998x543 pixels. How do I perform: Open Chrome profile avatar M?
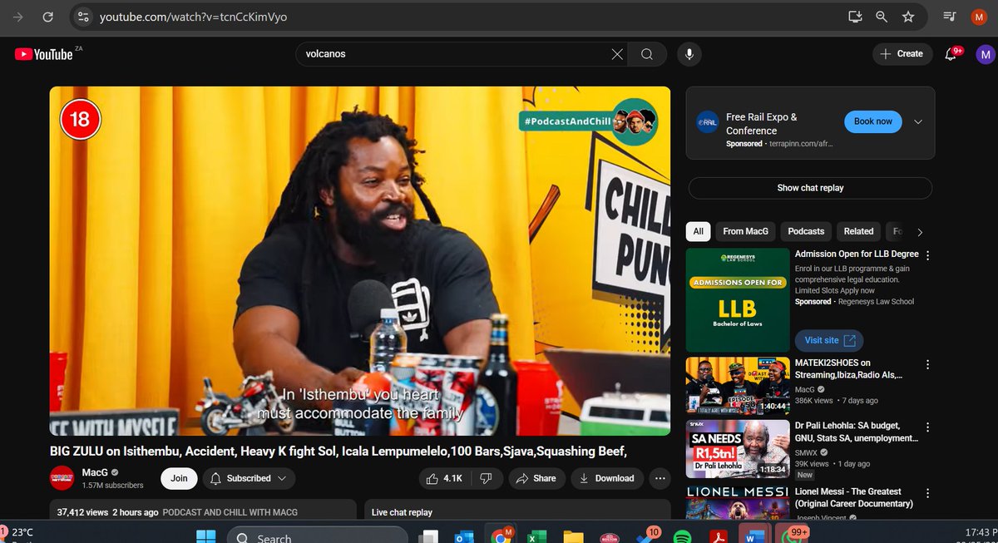(x=979, y=17)
